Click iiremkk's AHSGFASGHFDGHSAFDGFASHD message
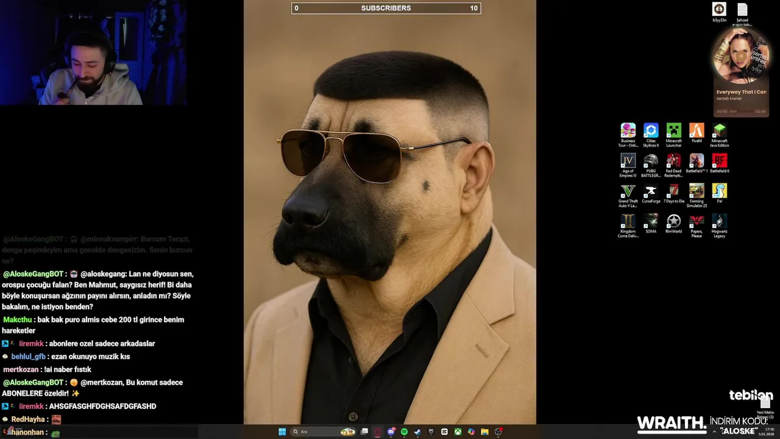780x439 pixels. point(102,406)
